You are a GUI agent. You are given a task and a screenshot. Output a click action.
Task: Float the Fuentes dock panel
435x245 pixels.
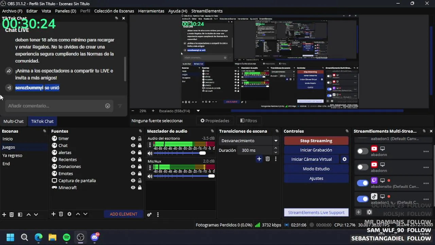[x=140, y=131]
